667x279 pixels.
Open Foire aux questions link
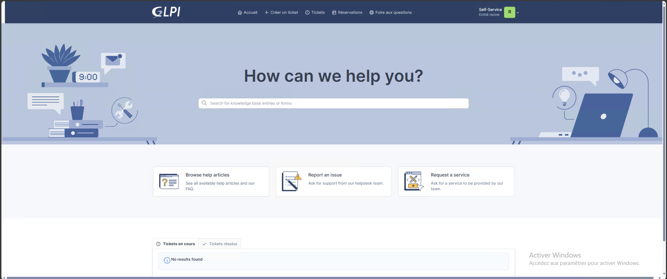(390, 13)
